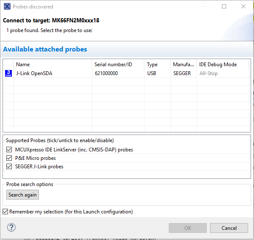Click the help question mark icon
Viewport: 254px width, 240px height.
click(x=11, y=228)
